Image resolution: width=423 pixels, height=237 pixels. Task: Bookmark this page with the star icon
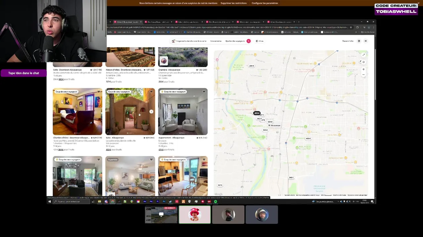point(351,27)
